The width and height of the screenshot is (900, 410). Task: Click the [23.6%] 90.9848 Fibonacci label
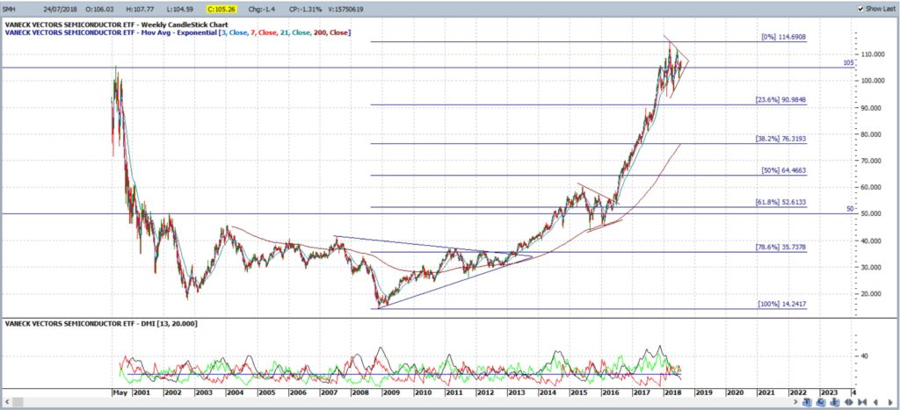tap(780, 100)
